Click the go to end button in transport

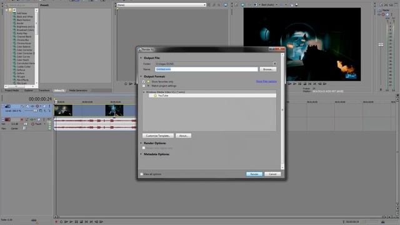pos(91,222)
